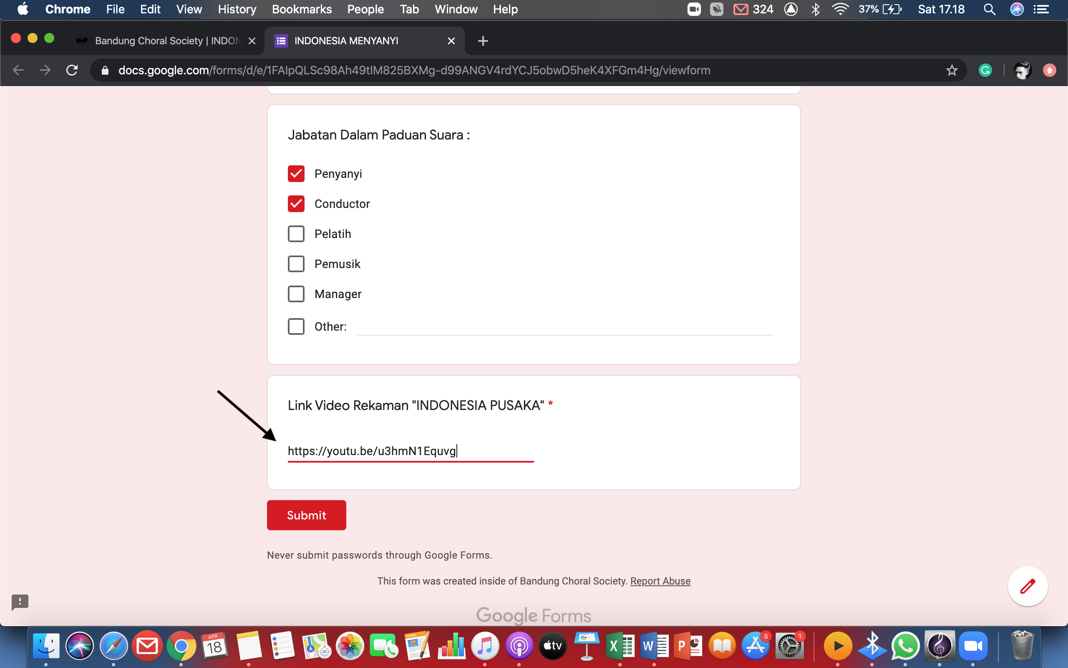
Task: Click the Report Abuse link
Action: coord(660,581)
